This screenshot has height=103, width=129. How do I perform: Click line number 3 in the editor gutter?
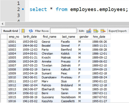[19, 15]
